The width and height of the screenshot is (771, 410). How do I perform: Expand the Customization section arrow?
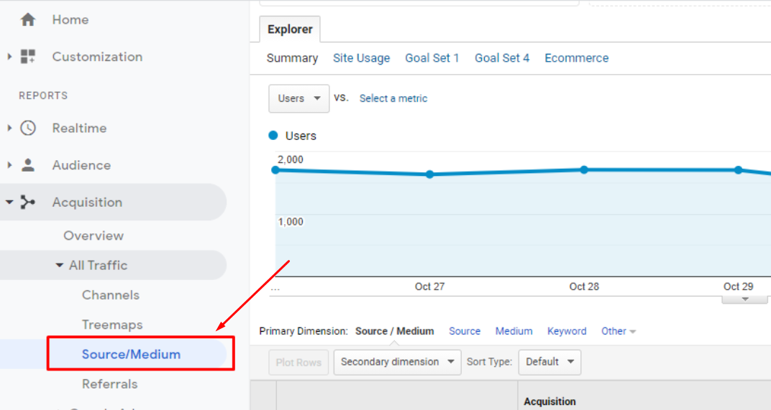coord(9,57)
